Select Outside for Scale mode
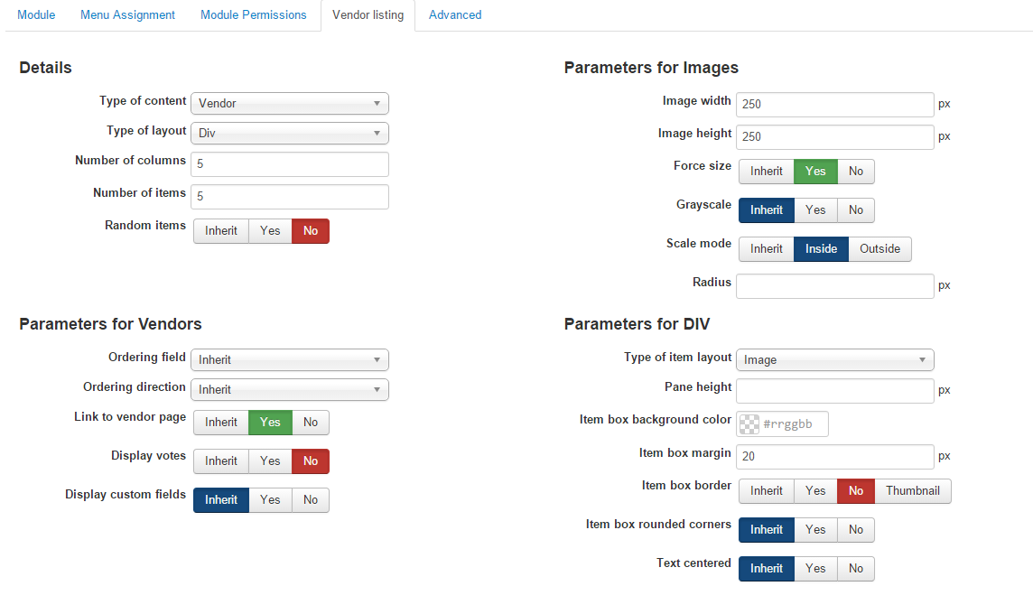This screenshot has height=614, width=1033. (x=879, y=249)
